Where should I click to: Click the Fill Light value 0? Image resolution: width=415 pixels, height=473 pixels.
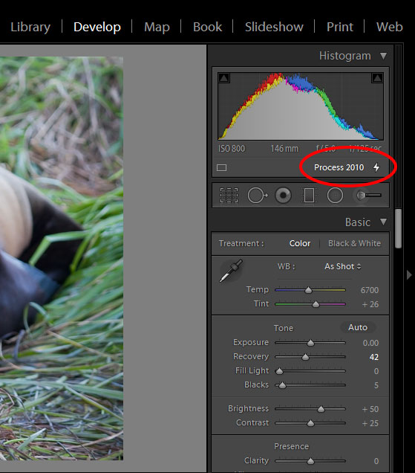[376, 371]
